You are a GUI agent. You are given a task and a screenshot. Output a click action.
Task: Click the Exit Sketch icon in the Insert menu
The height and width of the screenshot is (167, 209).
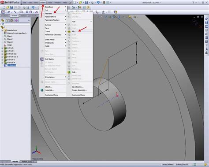click(x=42, y=59)
